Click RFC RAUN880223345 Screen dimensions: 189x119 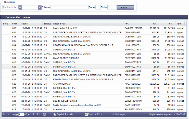pyautogui.click(x=133, y=110)
